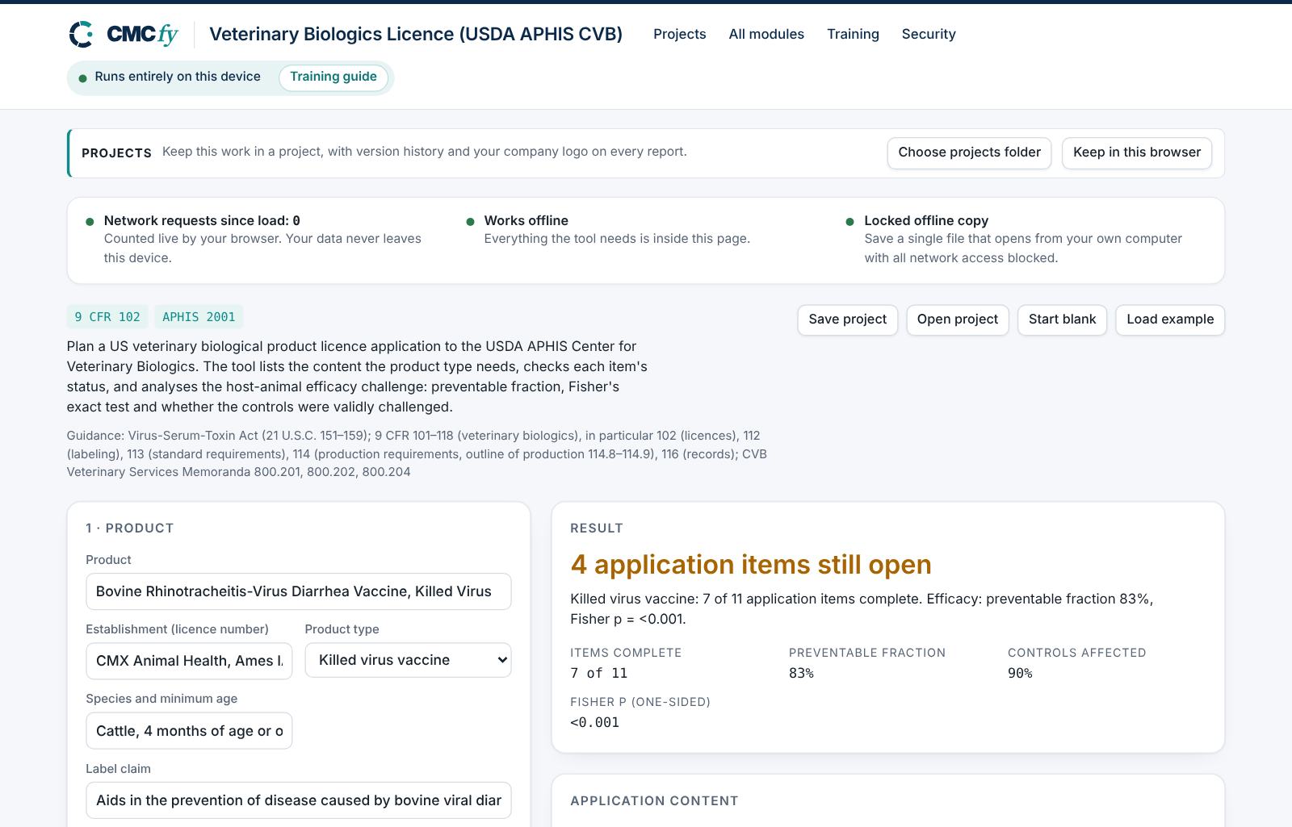This screenshot has height=827, width=1292.
Task: Edit the Product name field
Action: (x=299, y=591)
